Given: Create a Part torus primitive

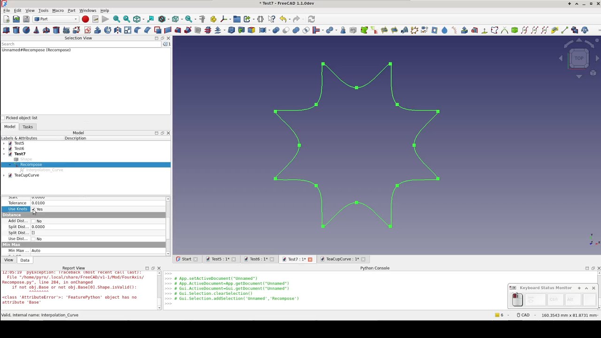Looking at the screenshot, I should [46, 31].
